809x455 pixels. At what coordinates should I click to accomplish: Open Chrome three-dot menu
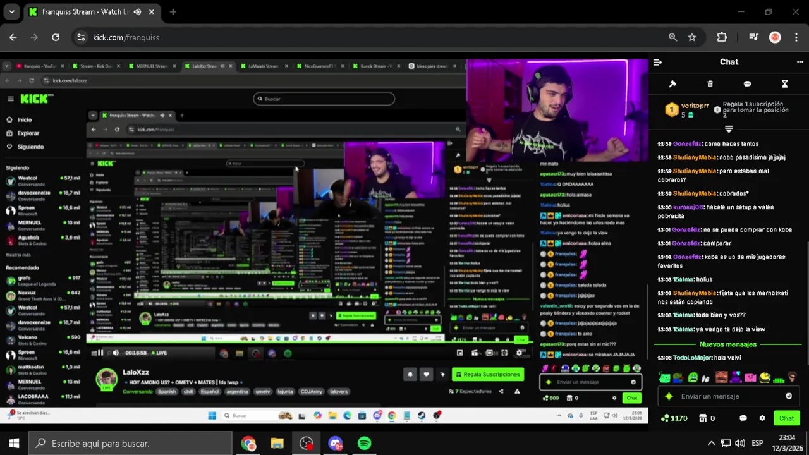(x=796, y=37)
